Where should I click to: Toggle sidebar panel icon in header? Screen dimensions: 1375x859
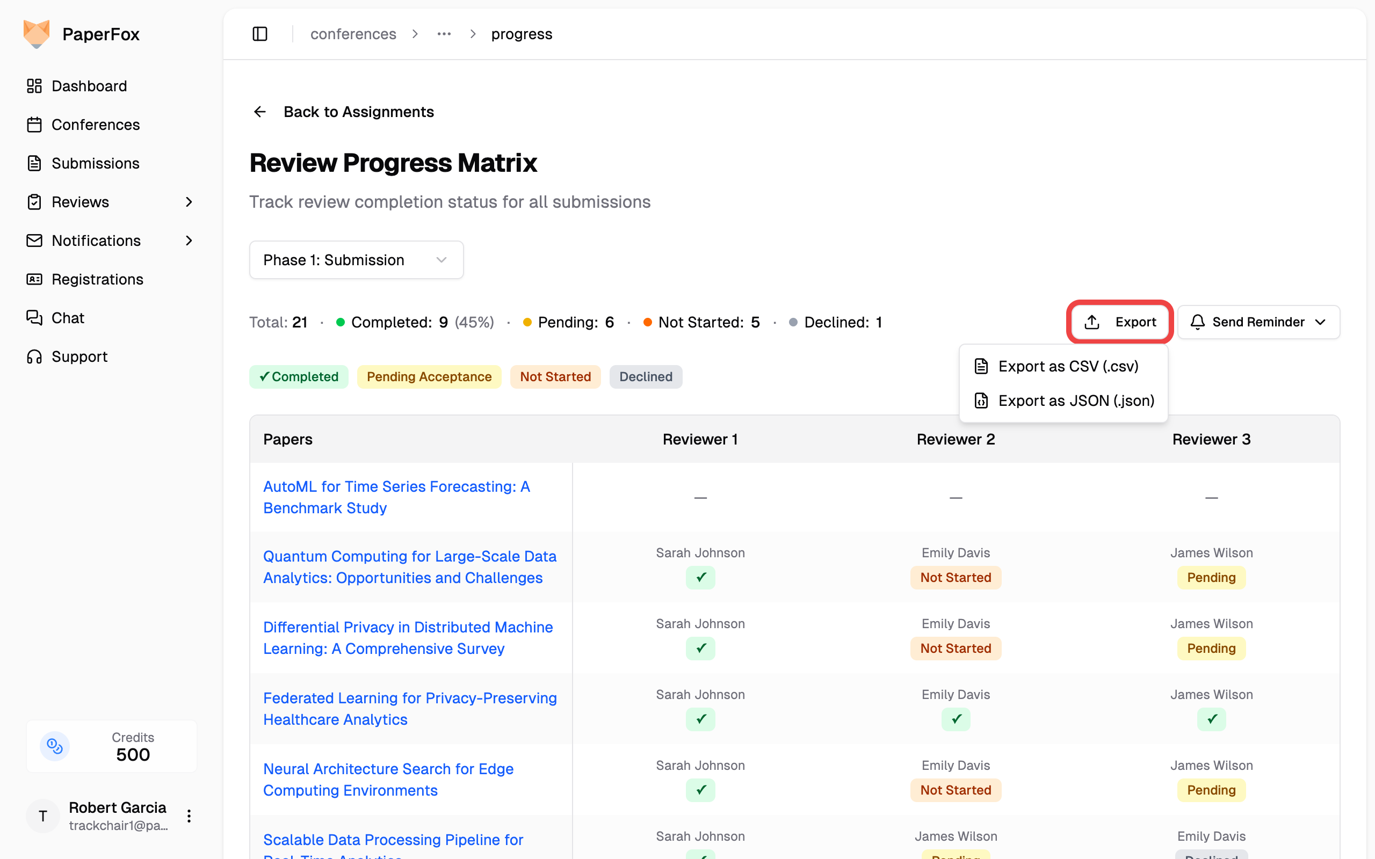click(x=259, y=34)
